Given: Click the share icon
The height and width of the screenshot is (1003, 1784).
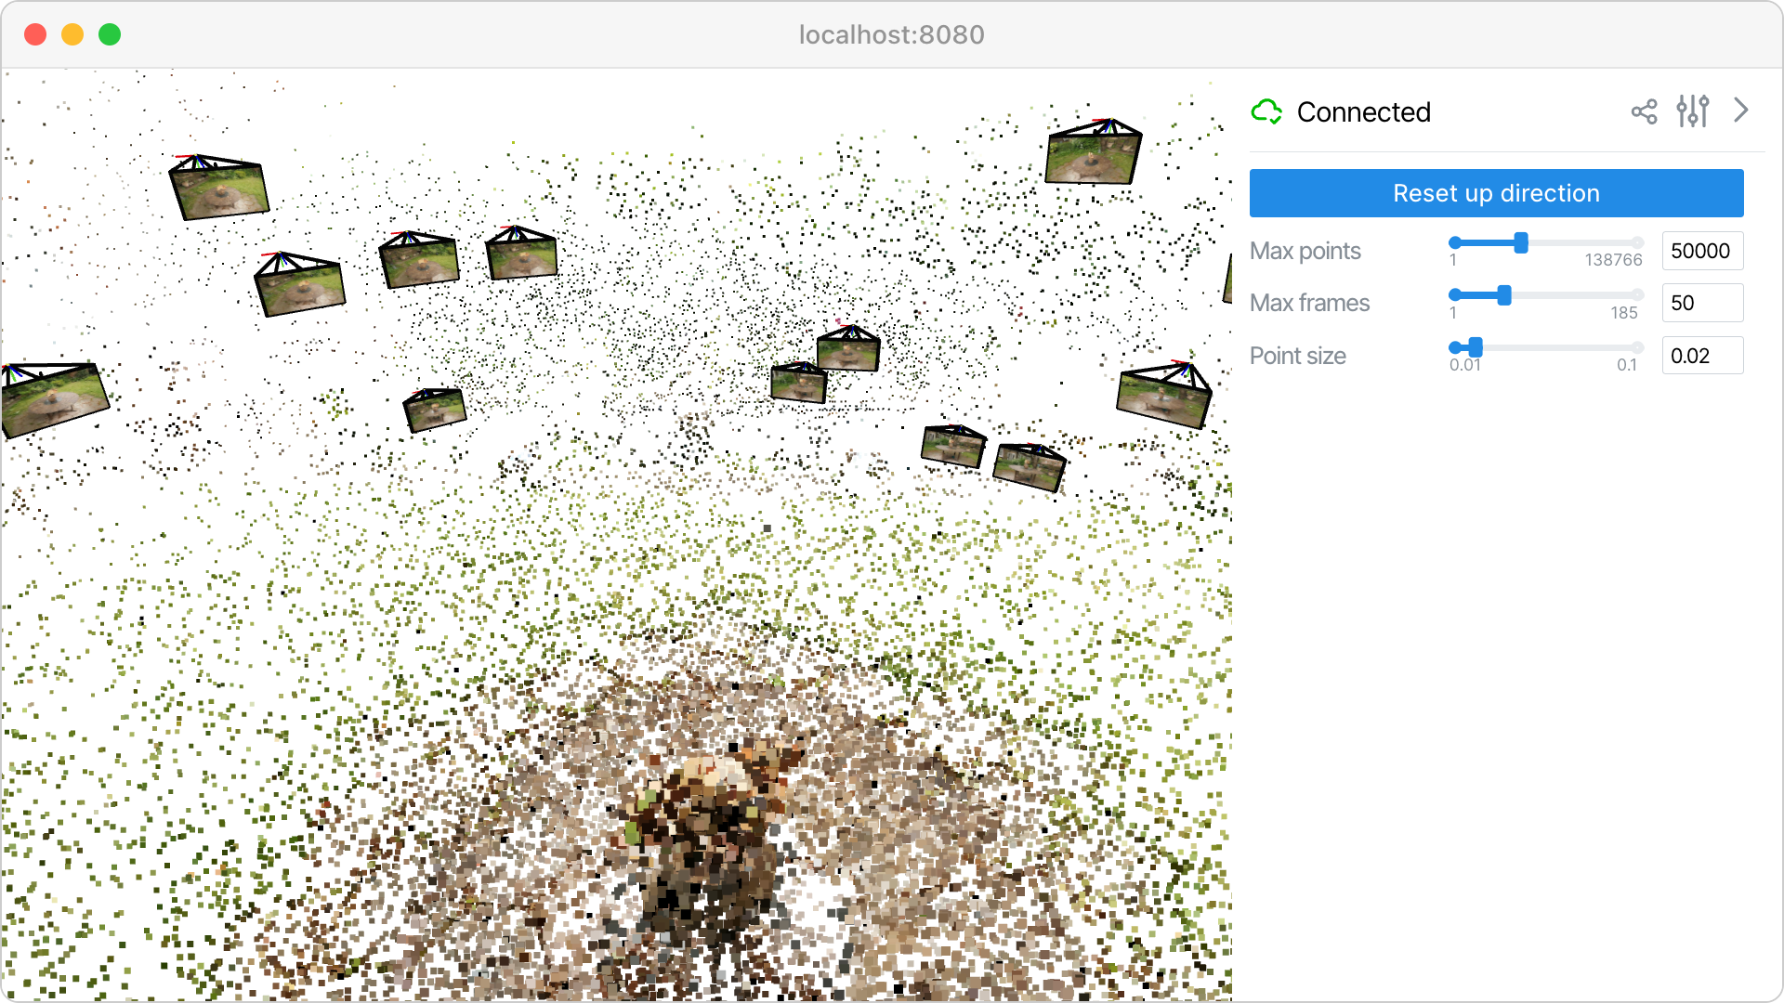Looking at the screenshot, I should click(x=1644, y=111).
